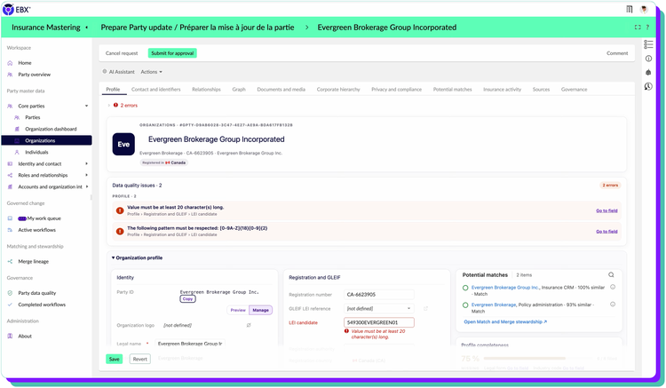
Task: Switch to Contact and identifiers tab
Action: point(156,90)
